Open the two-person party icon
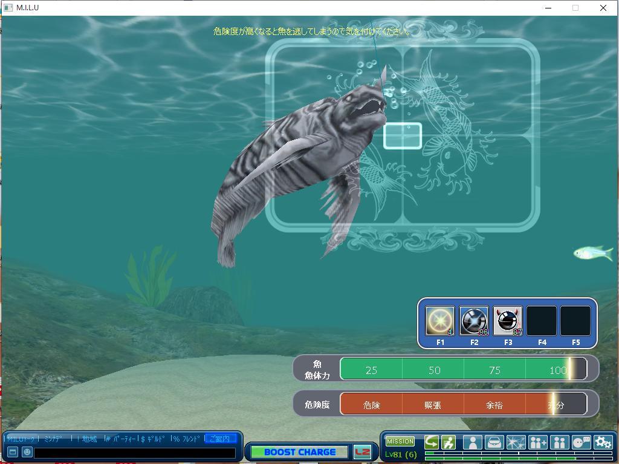This screenshot has height=464, width=619. (559, 442)
